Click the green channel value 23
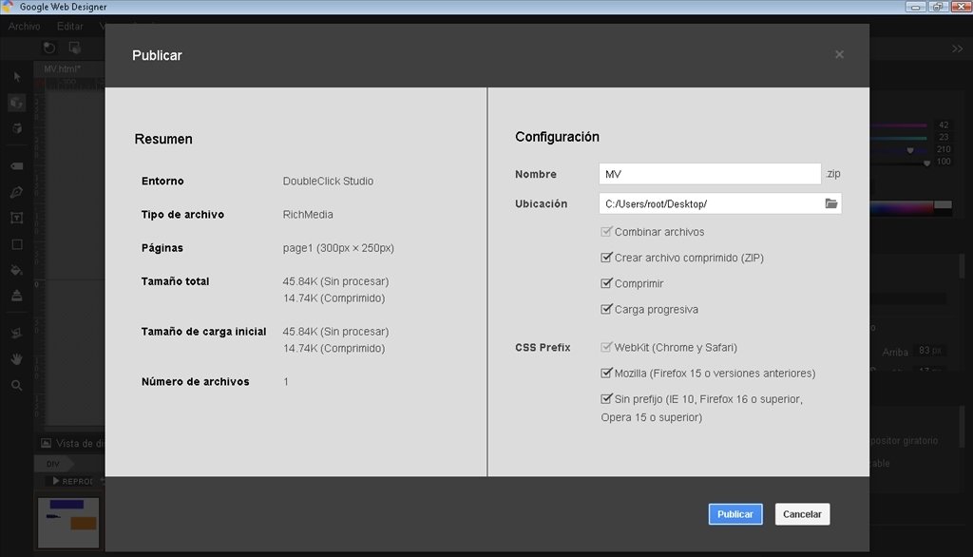 coord(944,137)
